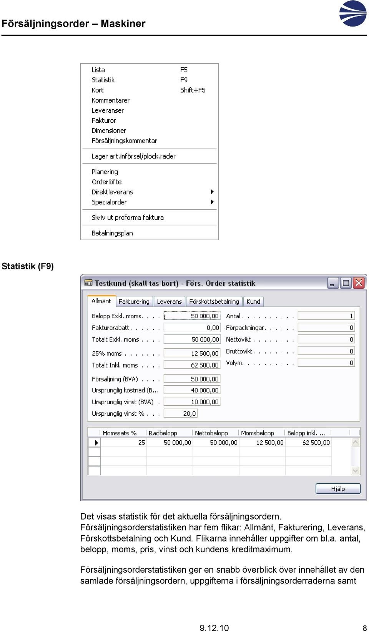Viewport: 369px width, 632px height.
Task: Switch to the Fakturering tab
Action: pos(134,301)
